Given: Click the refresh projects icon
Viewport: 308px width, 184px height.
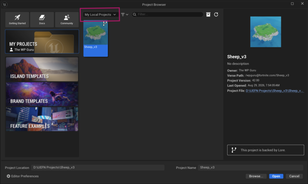Looking at the screenshot, I should coord(216,15).
